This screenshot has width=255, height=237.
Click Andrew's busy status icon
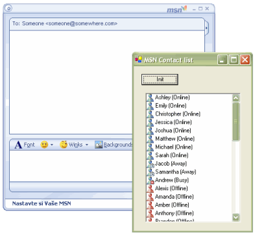pyautogui.click(x=150, y=180)
